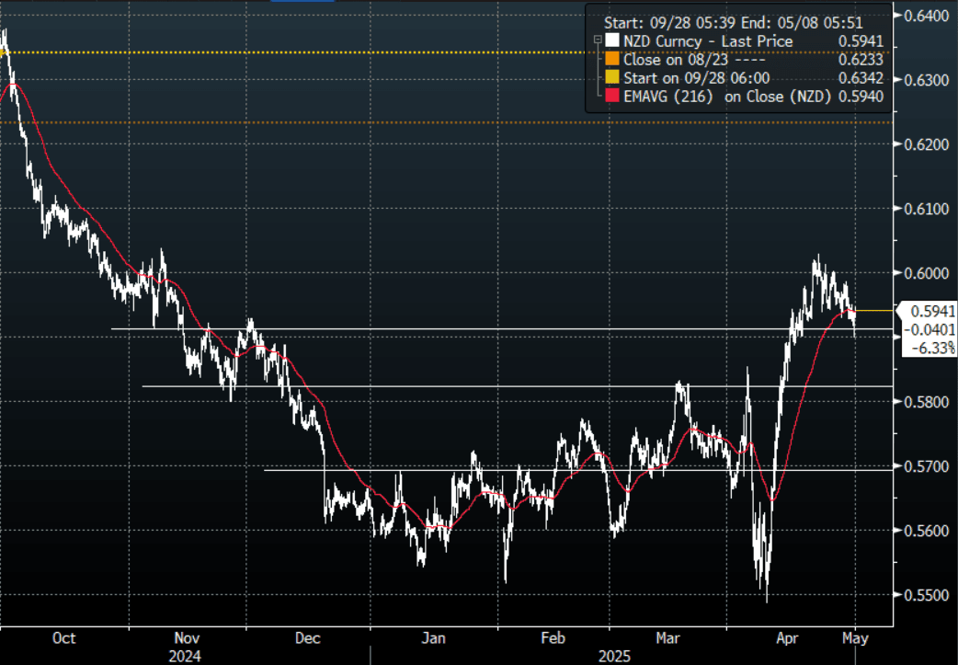Click the 2024 year label on time axis
The image size is (958, 665).
(186, 656)
